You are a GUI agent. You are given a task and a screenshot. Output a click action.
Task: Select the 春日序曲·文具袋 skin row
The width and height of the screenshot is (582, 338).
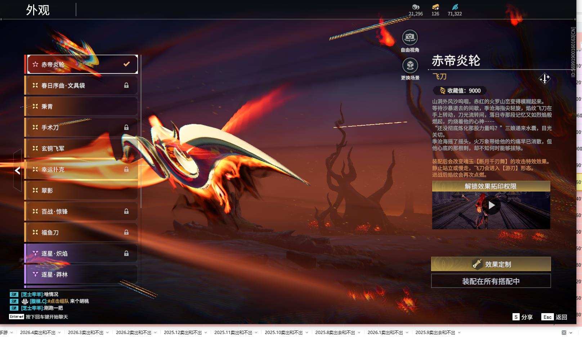(81, 85)
